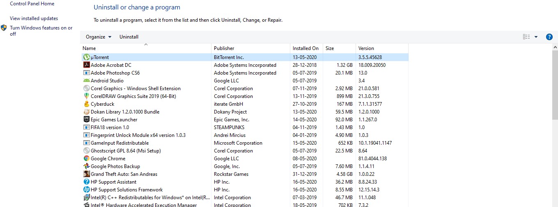558x207 pixels.
Task: Sort by the Installed On column header
Action: [x=306, y=48]
